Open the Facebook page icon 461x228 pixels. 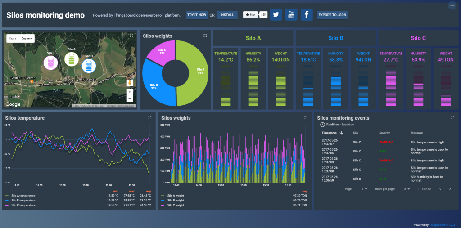click(x=307, y=15)
